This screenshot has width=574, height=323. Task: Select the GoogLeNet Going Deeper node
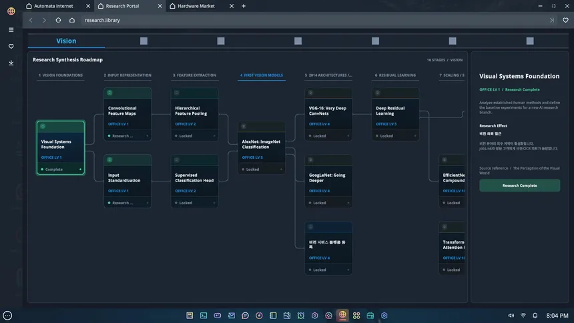tap(328, 182)
